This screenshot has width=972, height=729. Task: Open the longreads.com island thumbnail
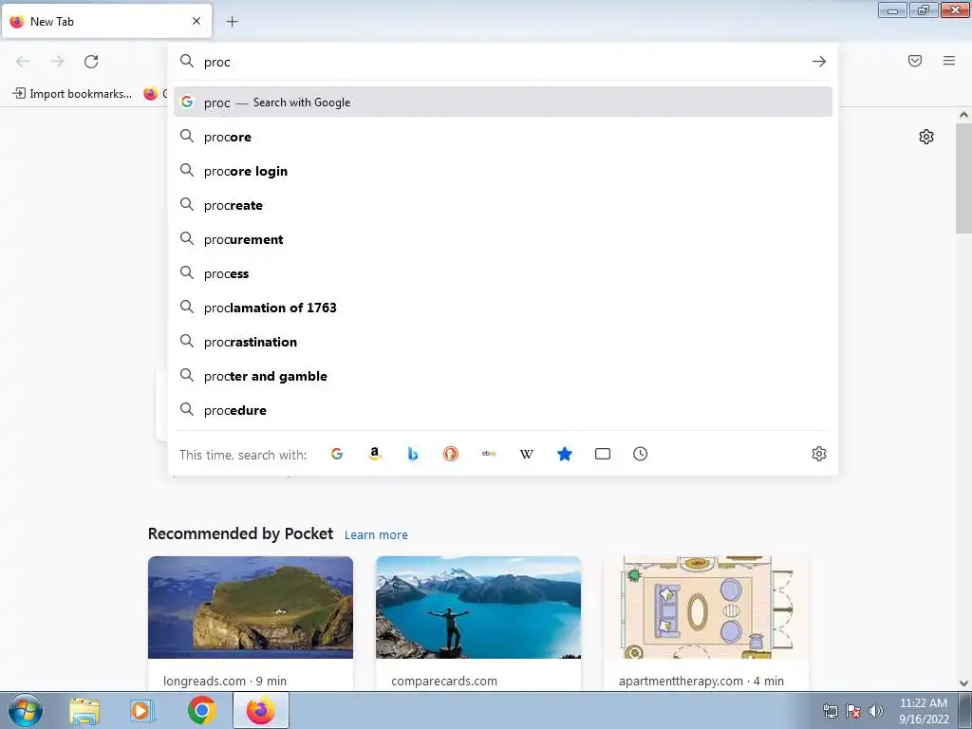tap(251, 607)
